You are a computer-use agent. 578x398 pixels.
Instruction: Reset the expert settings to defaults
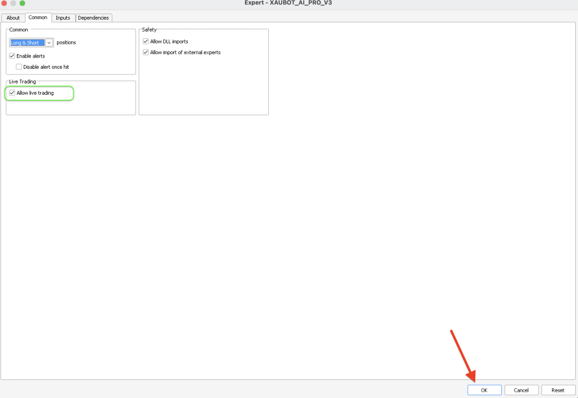tap(558, 390)
